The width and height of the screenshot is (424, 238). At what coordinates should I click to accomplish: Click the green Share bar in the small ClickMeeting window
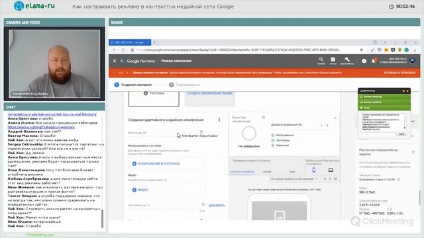pyautogui.click(x=384, y=97)
